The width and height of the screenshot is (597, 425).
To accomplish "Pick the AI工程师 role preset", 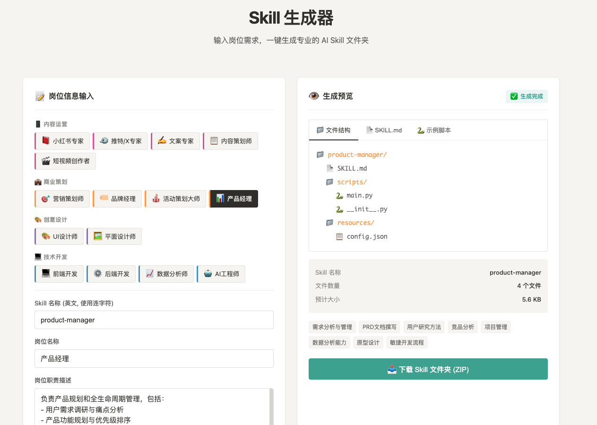I will pyautogui.click(x=221, y=274).
